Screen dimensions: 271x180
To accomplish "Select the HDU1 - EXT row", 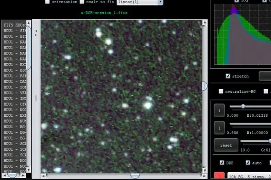I will [15, 65].
